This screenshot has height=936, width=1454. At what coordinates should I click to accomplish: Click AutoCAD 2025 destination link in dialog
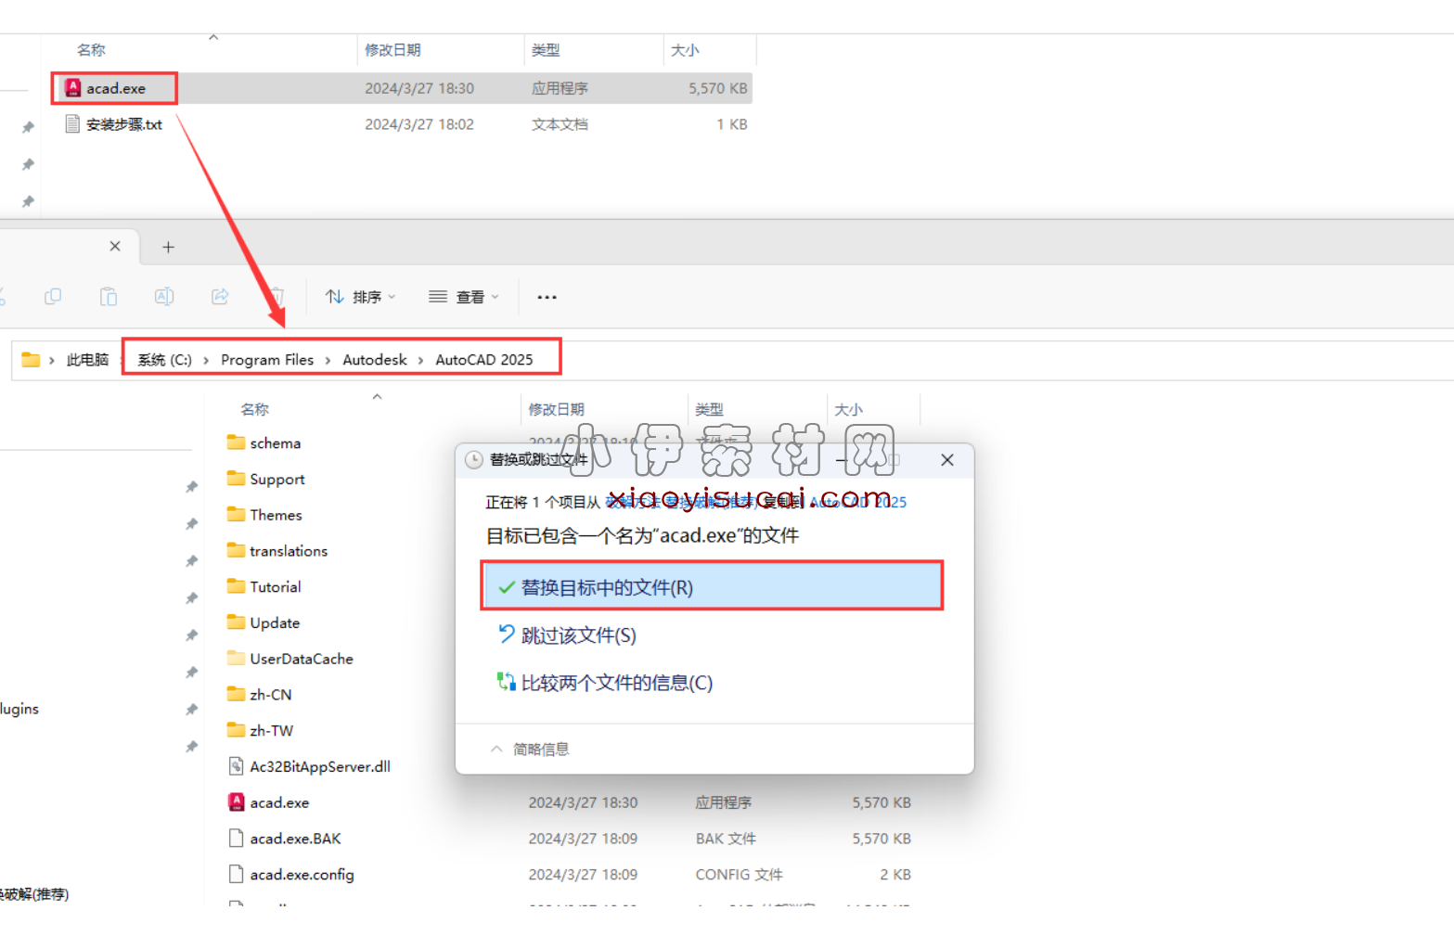click(858, 502)
